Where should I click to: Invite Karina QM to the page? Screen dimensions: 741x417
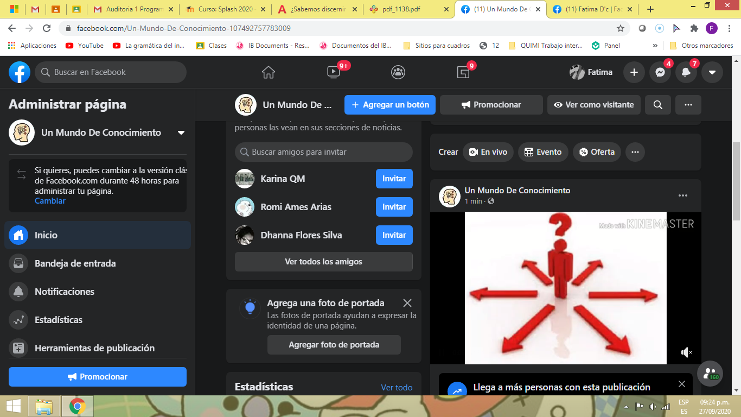click(x=394, y=179)
